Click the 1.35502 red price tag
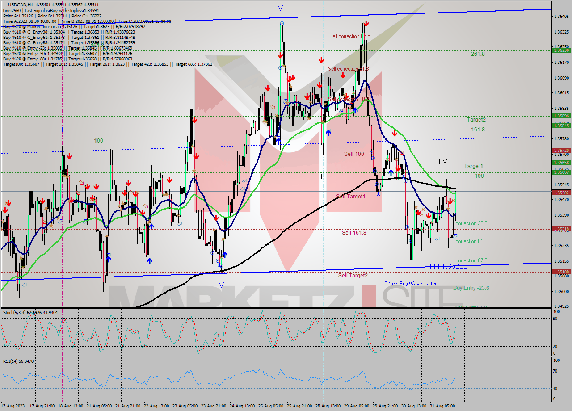 click(561, 193)
